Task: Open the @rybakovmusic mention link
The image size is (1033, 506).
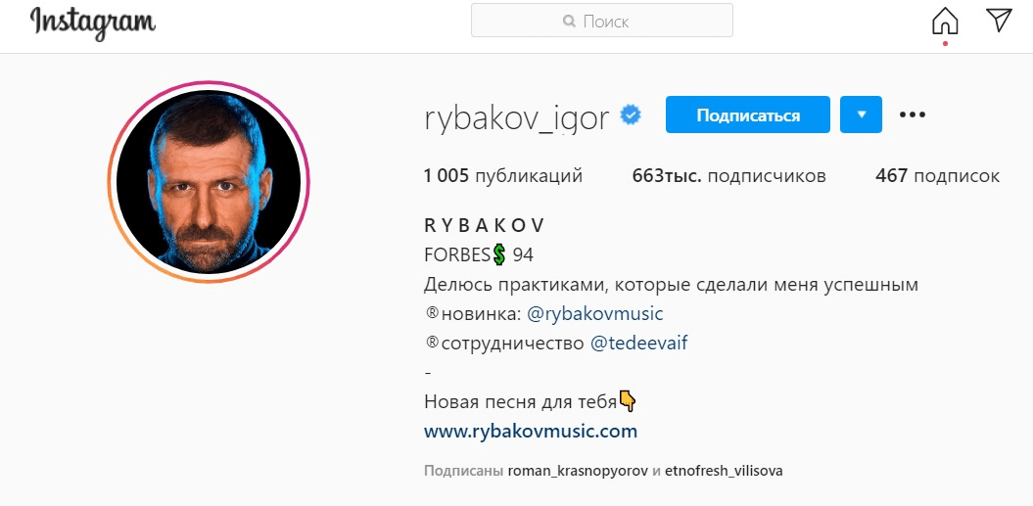Action: pyautogui.click(x=595, y=313)
